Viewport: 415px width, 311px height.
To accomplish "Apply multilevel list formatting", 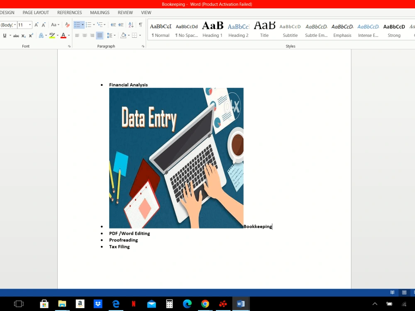I will 100,25.
